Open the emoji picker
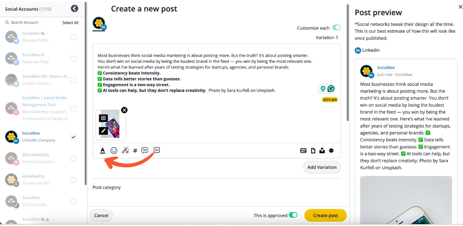Screen dimensions: 463x226 pos(114,151)
